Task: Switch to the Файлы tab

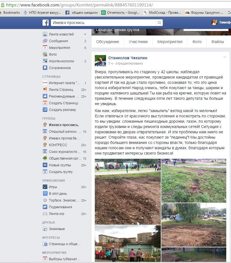Action: point(217,42)
